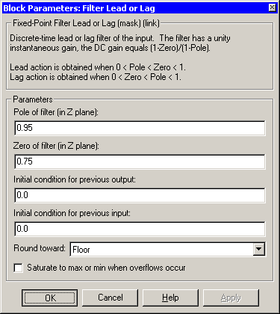Click the Round toward label
This screenshot has width=280, height=314.
pyautogui.click(x=40, y=248)
